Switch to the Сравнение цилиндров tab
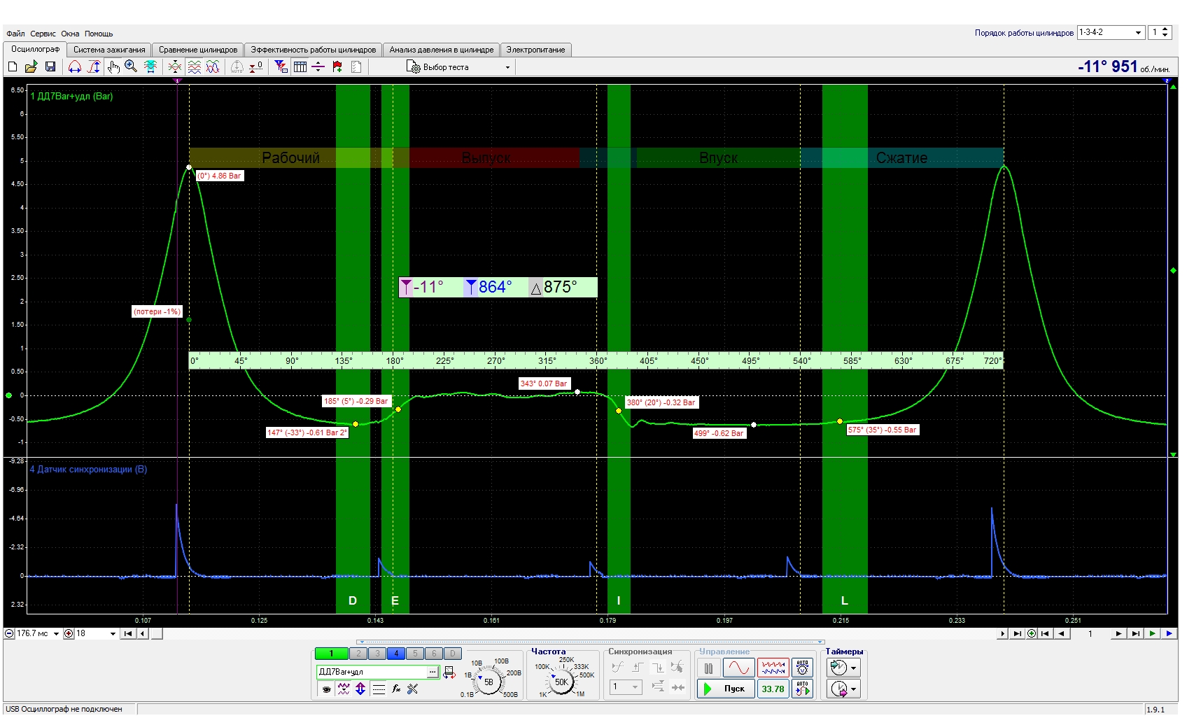The image size is (1187, 718). (198, 50)
